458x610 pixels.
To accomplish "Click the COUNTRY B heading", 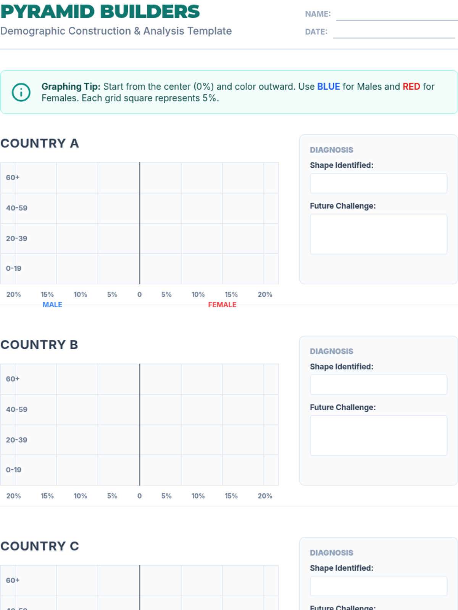I will coord(39,345).
